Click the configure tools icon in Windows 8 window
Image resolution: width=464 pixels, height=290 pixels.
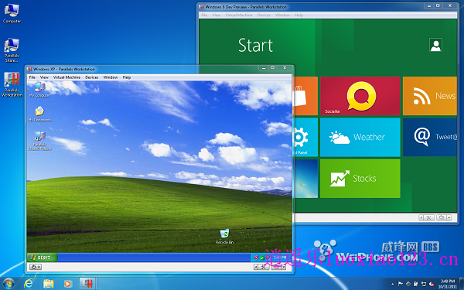coord(428,218)
